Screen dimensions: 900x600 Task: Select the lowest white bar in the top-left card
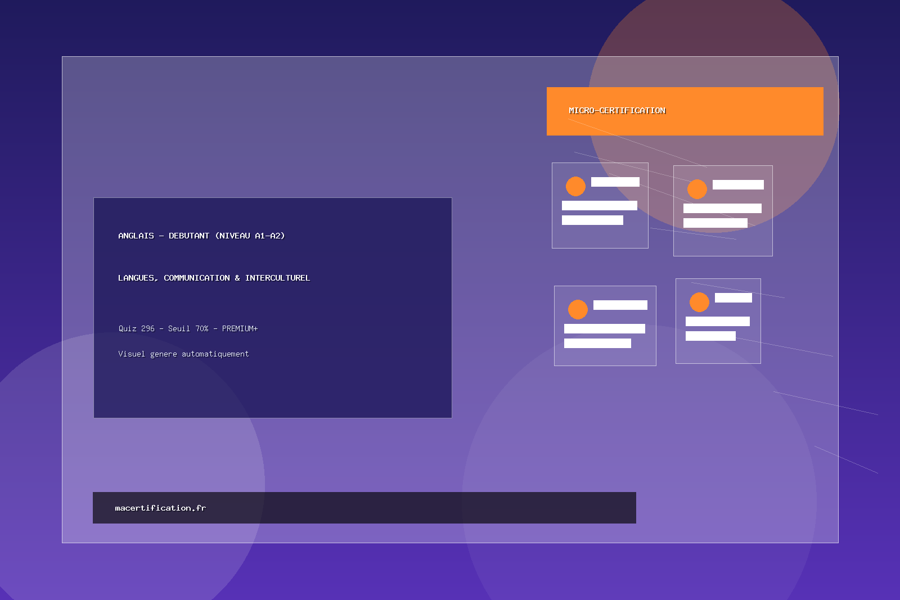pos(592,220)
